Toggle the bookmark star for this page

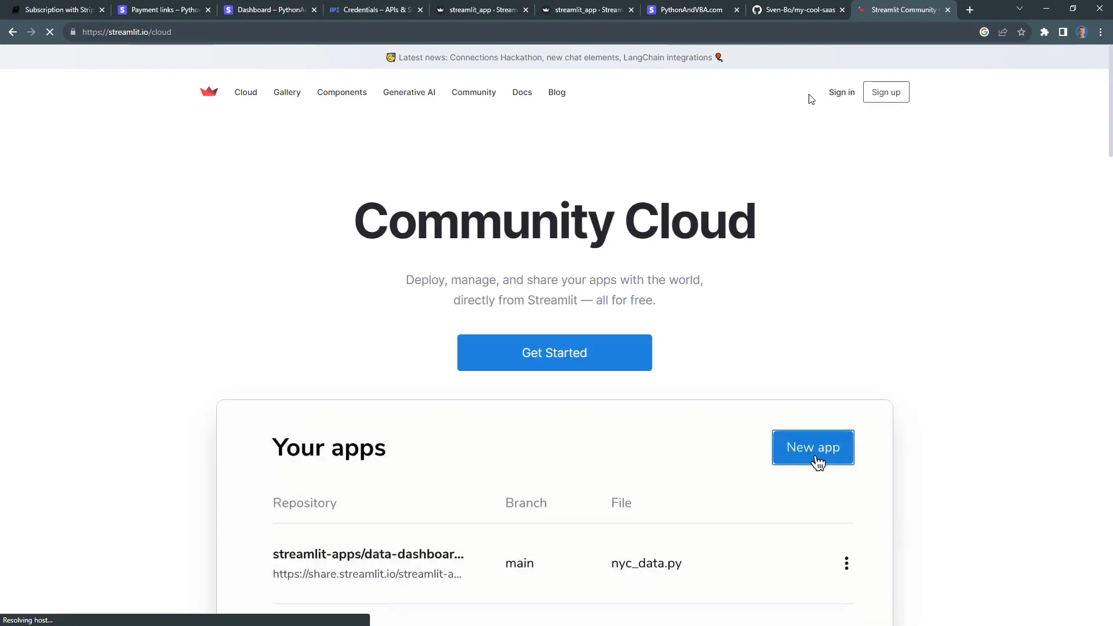click(x=1022, y=32)
